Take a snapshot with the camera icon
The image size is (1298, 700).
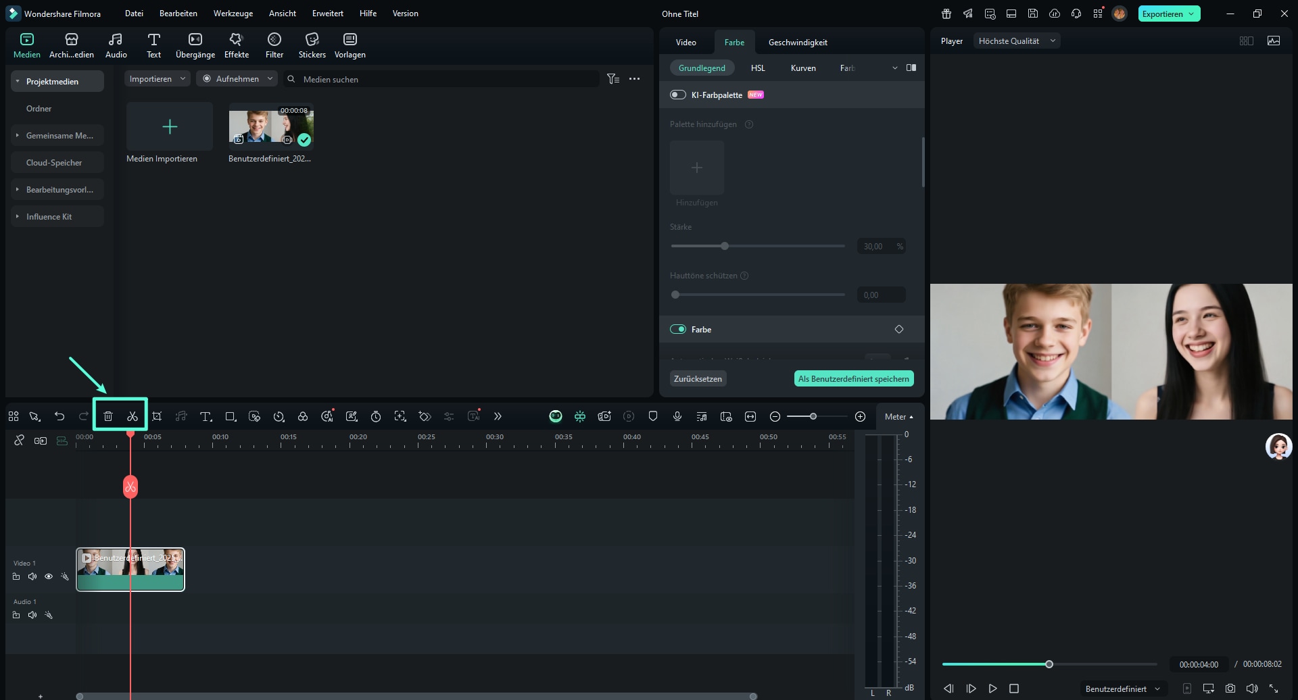[x=1230, y=689]
